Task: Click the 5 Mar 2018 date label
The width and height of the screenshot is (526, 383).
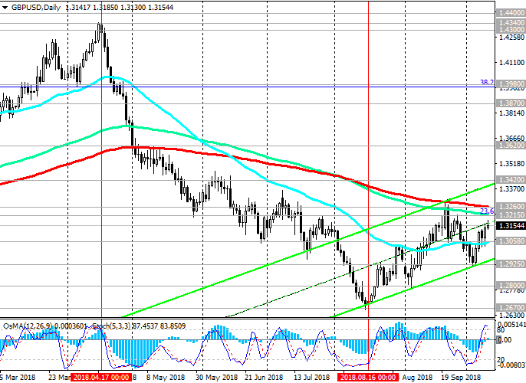Action: tap(18, 378)
